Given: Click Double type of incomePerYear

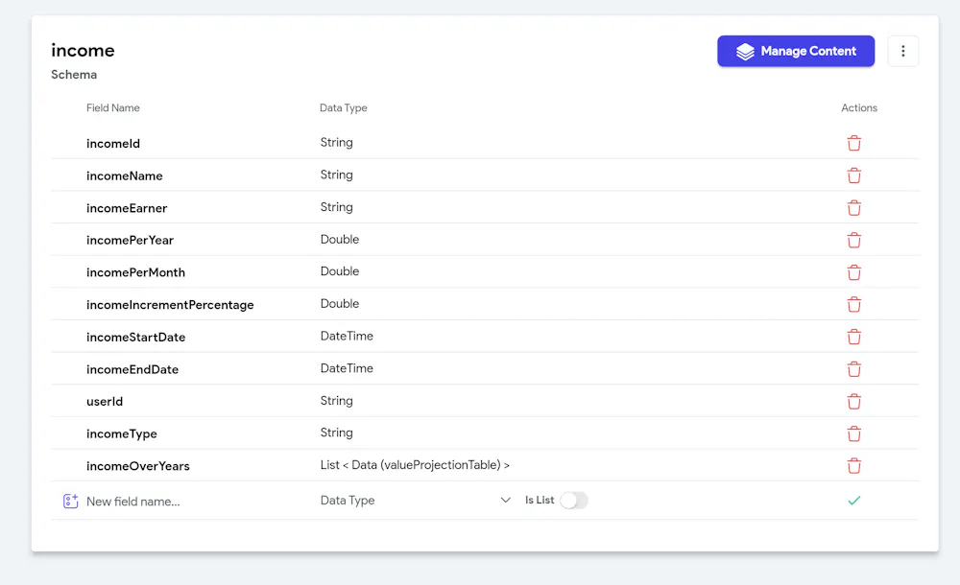Looking at the screenshot, I should [340, 239].
